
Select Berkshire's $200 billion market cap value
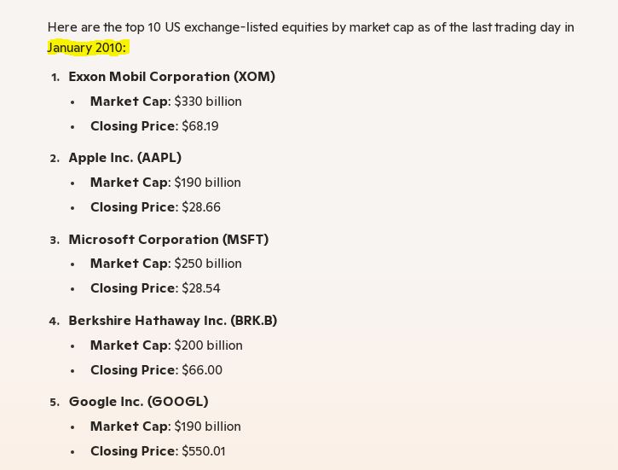click(x=208, y=345)
